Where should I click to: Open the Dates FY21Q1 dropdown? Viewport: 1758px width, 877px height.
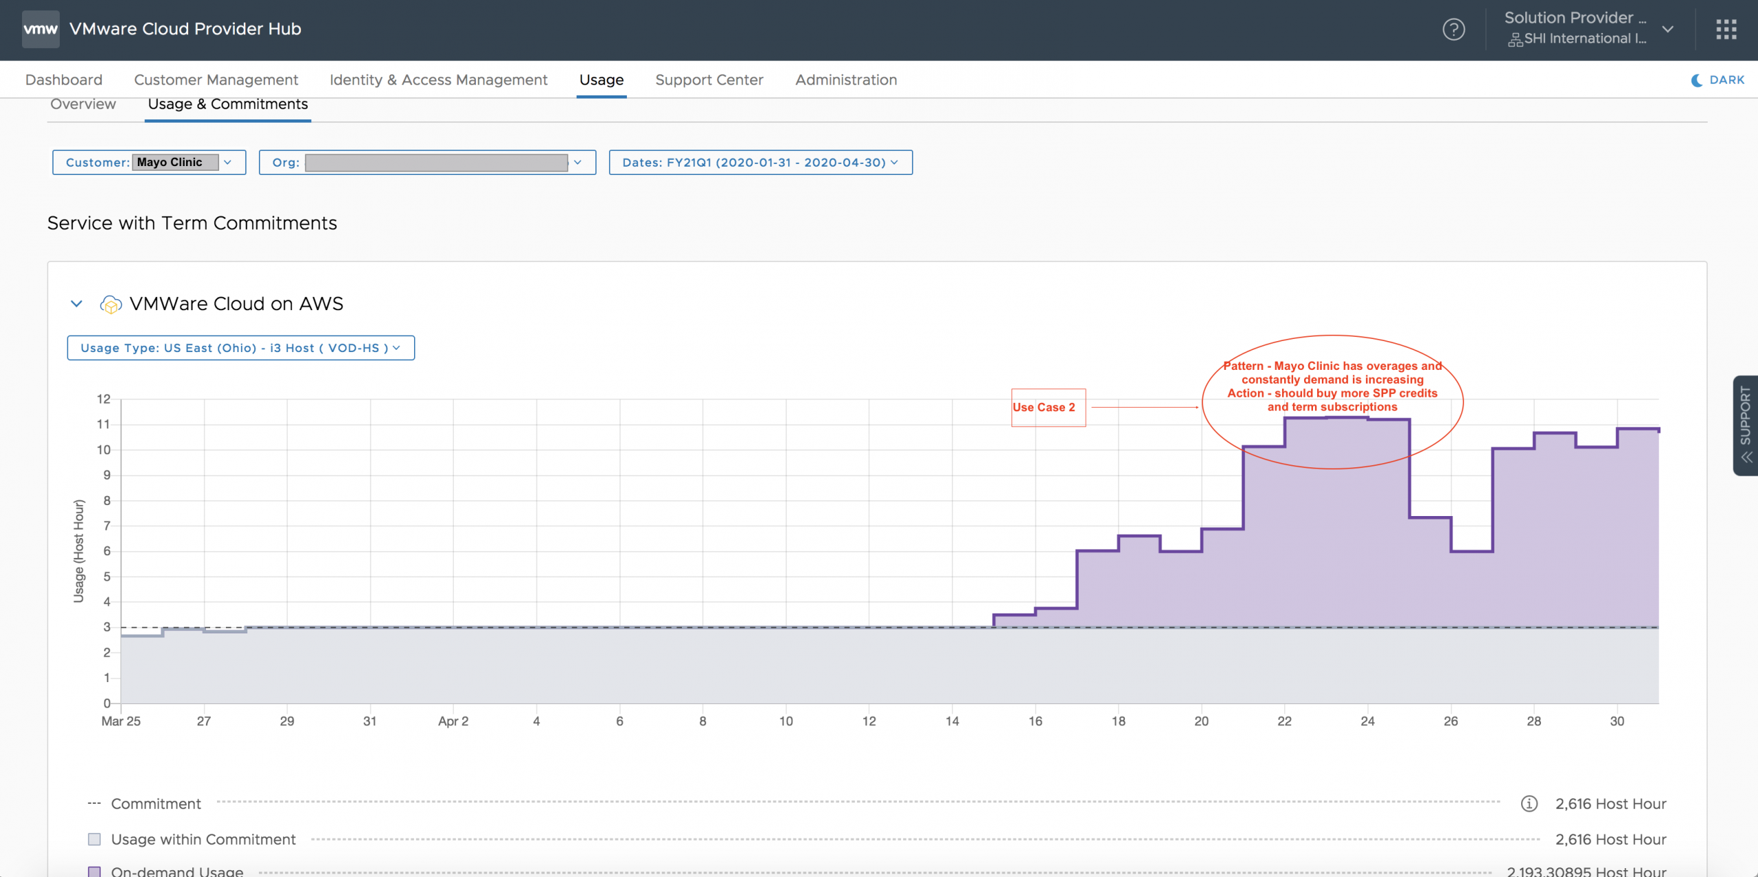pos(760,163)
